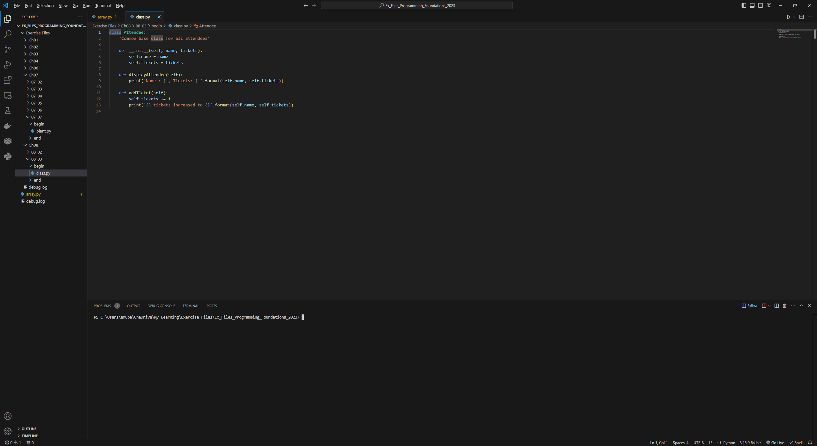Switch to the DEBUG CONSOLE tab
Image resolution: width=817 pixels, height=446 pixels.
(x=161, y=306)
